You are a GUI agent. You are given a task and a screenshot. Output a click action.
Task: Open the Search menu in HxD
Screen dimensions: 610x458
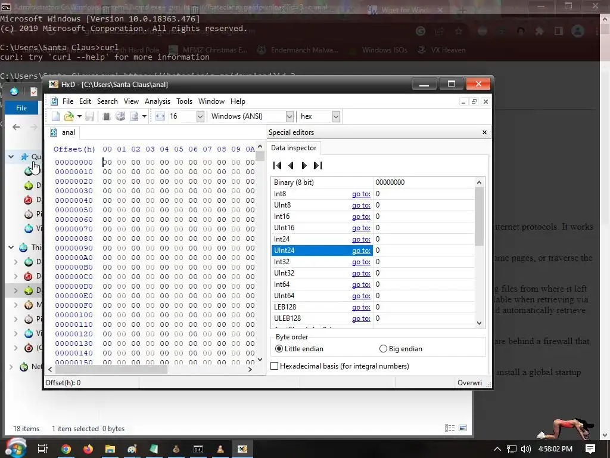pos(107,101)
